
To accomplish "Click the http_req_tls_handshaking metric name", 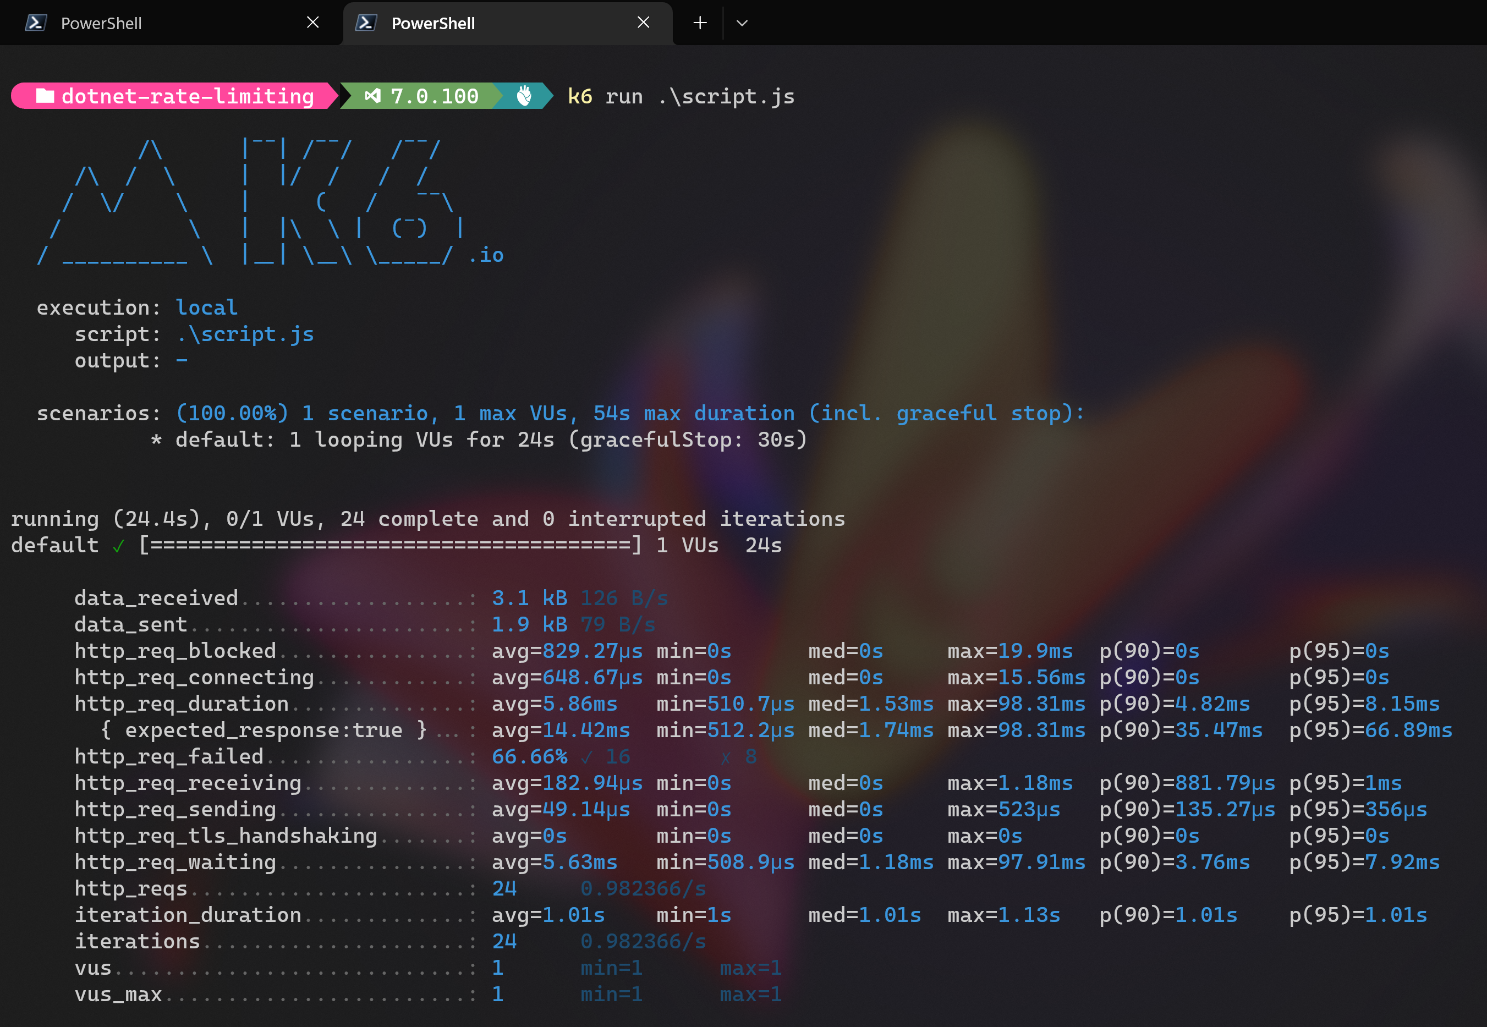I will pyautogui.click(x=226, y=836).
